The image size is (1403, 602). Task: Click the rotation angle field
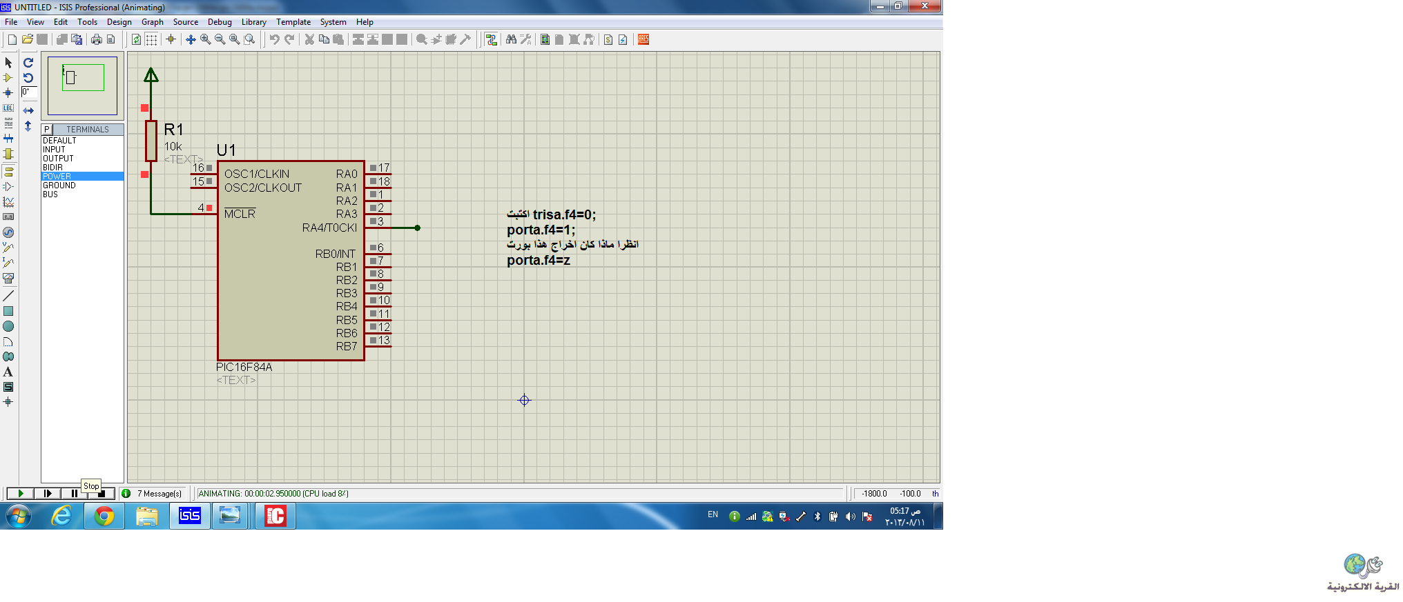tap(29, 92)
